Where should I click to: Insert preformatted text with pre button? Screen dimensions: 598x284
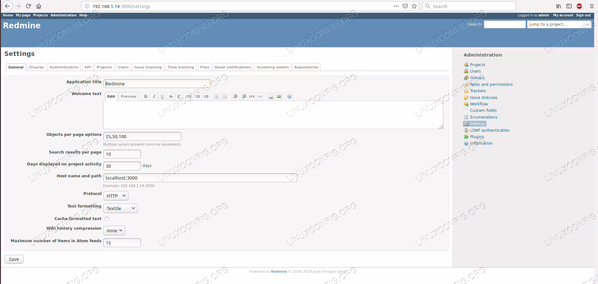pyautogui.click(x=252, y=96)
